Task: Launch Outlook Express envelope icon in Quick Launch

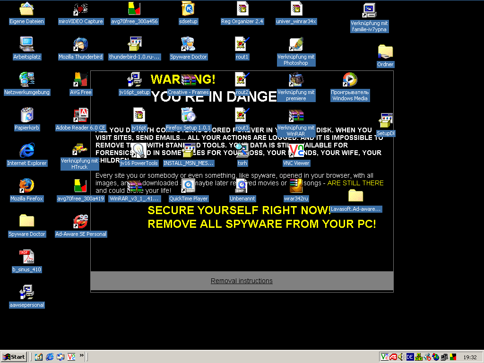Action: tap(60, 357)
